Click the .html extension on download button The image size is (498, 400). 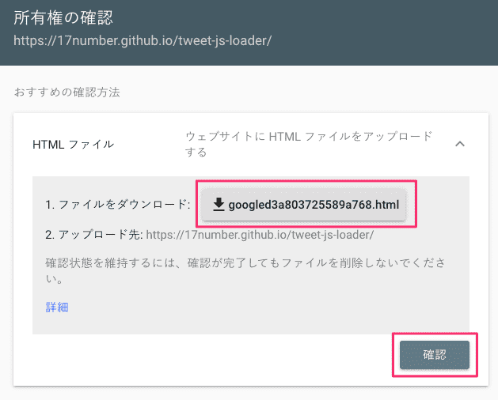(384, 206)
